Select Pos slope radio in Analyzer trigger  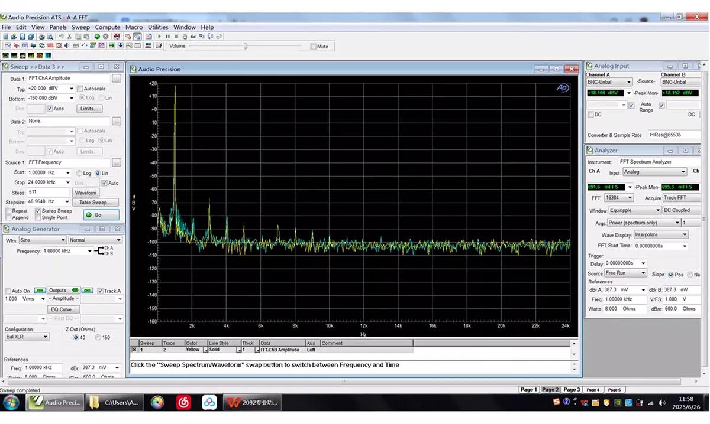pyautogui.click(x=671, y=275)
